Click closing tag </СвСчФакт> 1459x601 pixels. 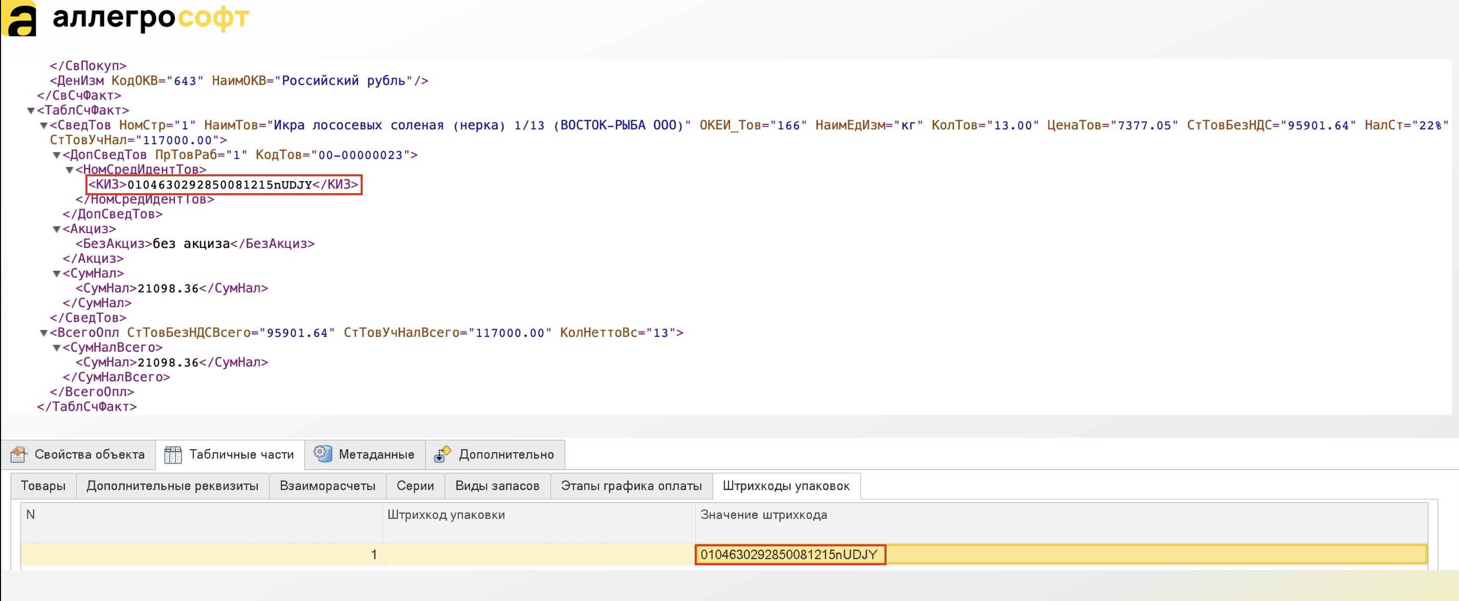click(79, 96)
